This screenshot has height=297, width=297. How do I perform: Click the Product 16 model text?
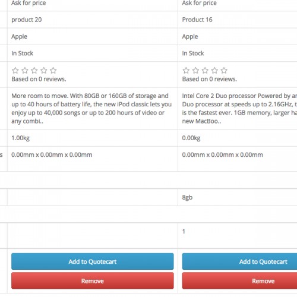click(x=197, y=20)
